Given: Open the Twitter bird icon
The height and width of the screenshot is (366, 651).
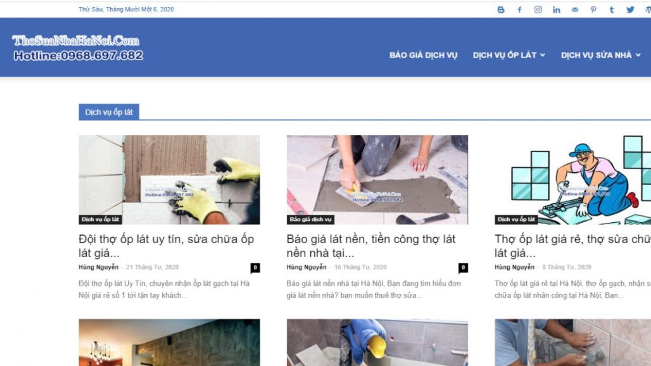Looking at the screenshot, I should [x=630, y=9].
